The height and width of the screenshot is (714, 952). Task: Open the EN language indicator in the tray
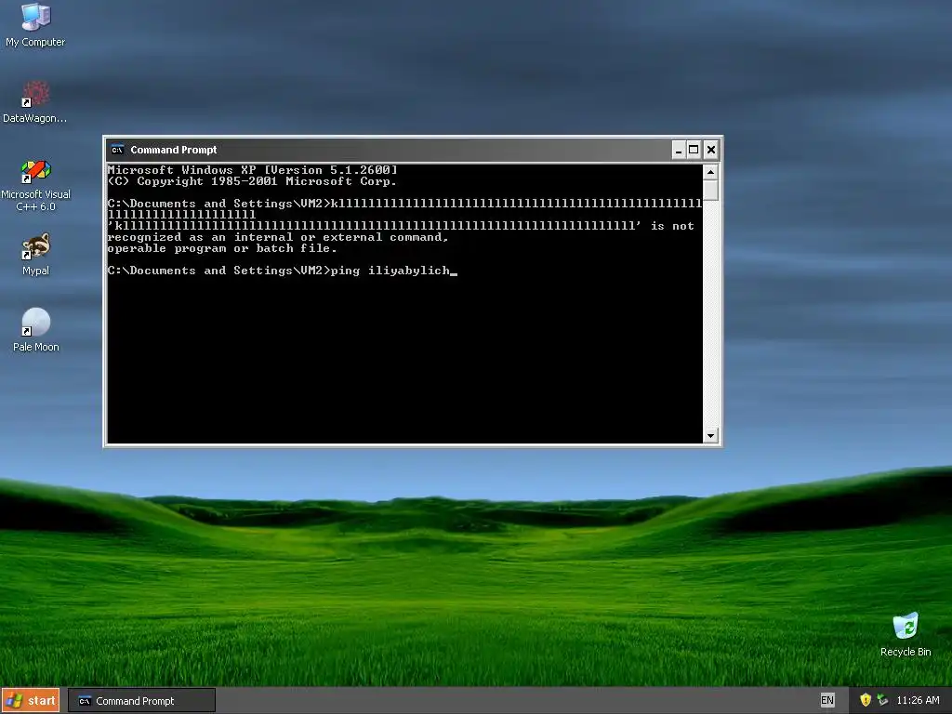coord(826,700)
